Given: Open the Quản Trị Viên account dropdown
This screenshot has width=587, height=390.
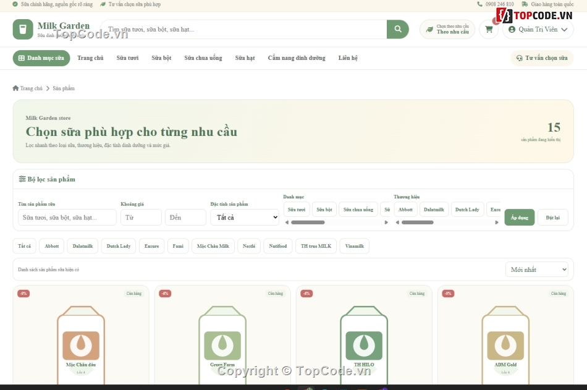Looking at the screenshot, I should tap(538, 29).
